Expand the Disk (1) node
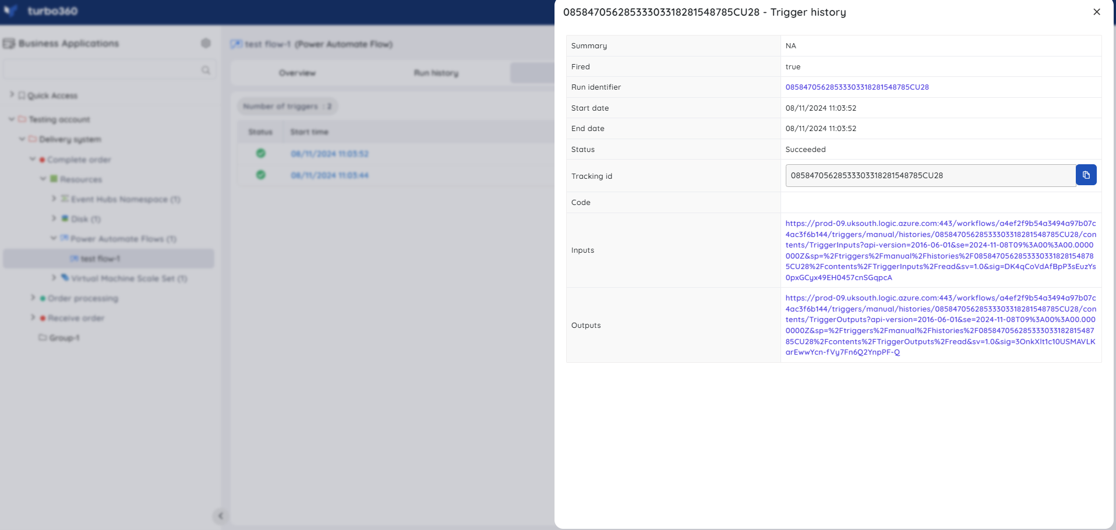This screenshot has height=530, width=1116. point(54,218)
